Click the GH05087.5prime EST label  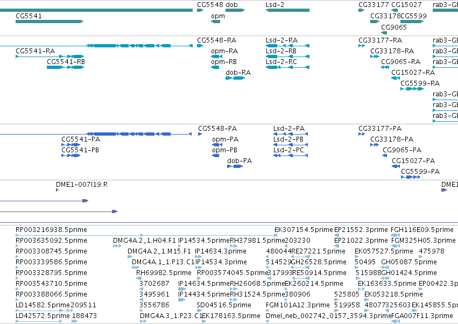tap(409, 262)
